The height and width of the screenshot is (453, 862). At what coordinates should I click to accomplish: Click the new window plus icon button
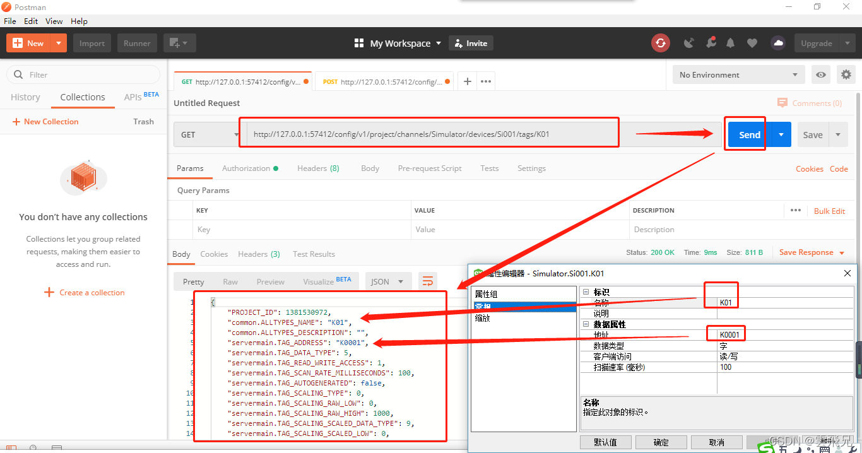[x=180, y=43]
